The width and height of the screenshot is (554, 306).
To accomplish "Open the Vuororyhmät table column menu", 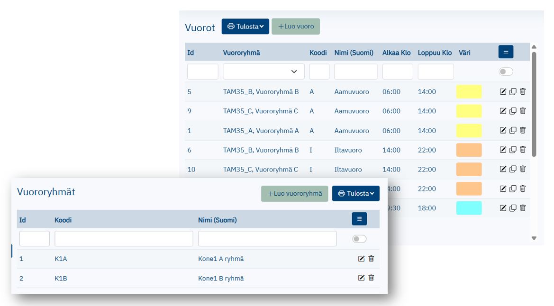I will point(359,219).
